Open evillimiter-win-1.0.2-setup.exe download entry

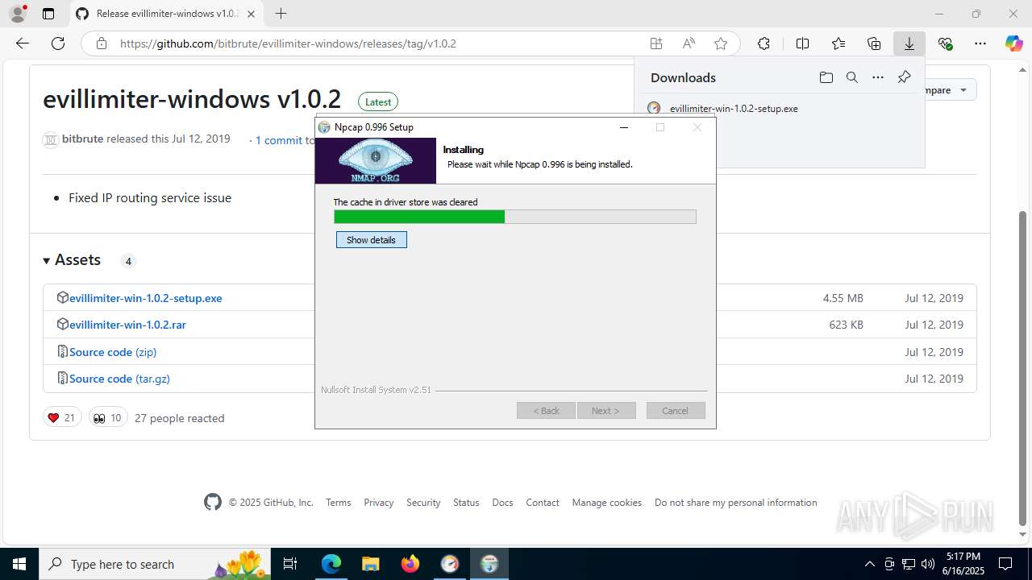[734, 108]
